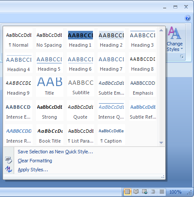Choose Clear Formatting menu entry
Viewport: 194px width, 197px height.
coord(35,161)
